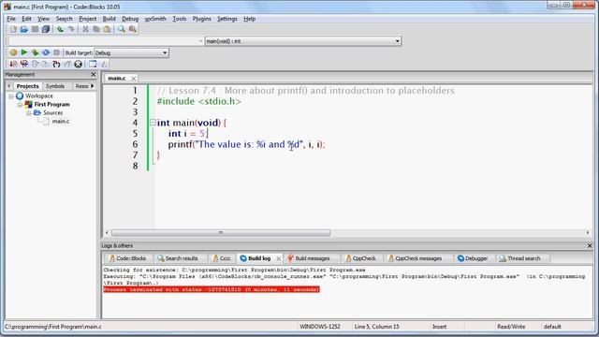Click the editor horizontal scrollbar thumb

(221, 233)
